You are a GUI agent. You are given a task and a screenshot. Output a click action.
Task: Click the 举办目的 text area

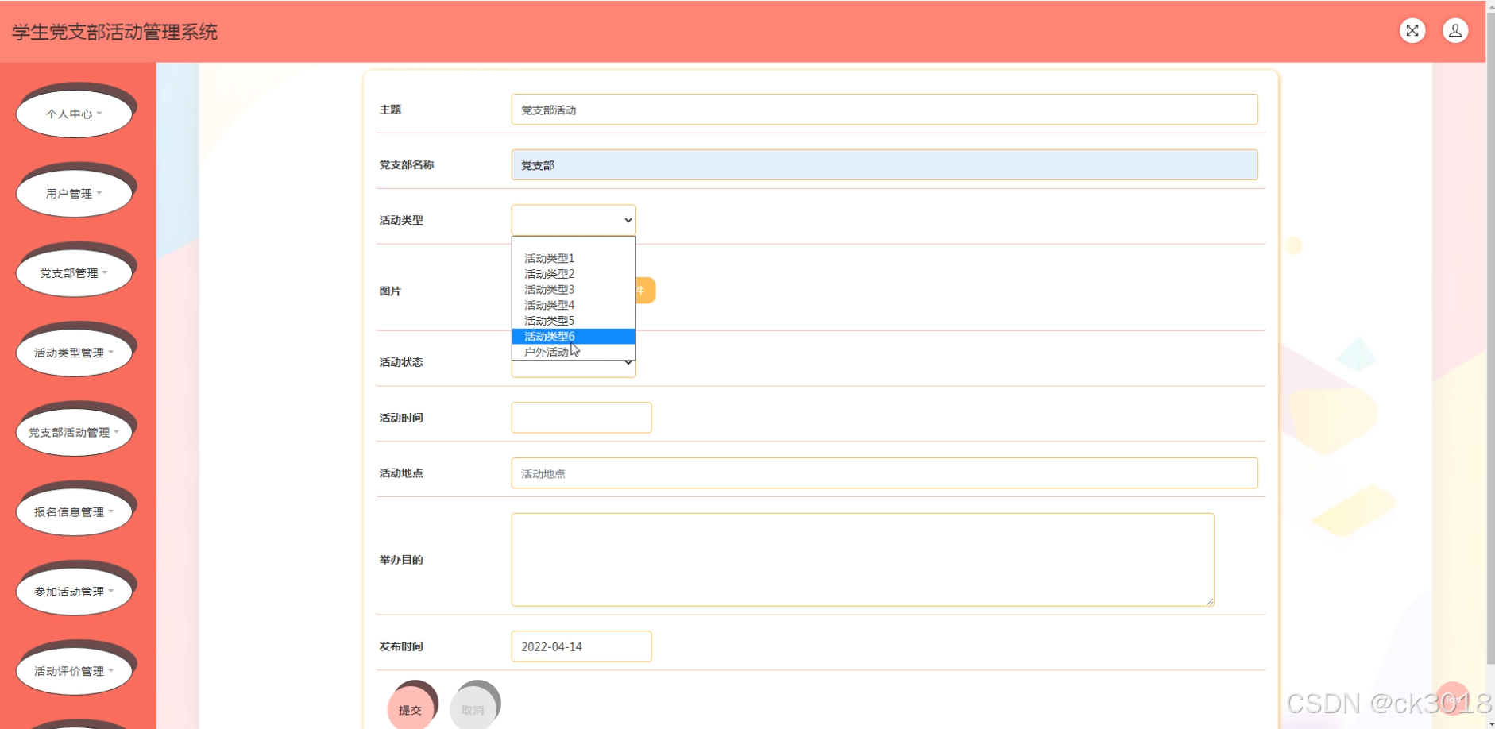click(x=863, y=560)
